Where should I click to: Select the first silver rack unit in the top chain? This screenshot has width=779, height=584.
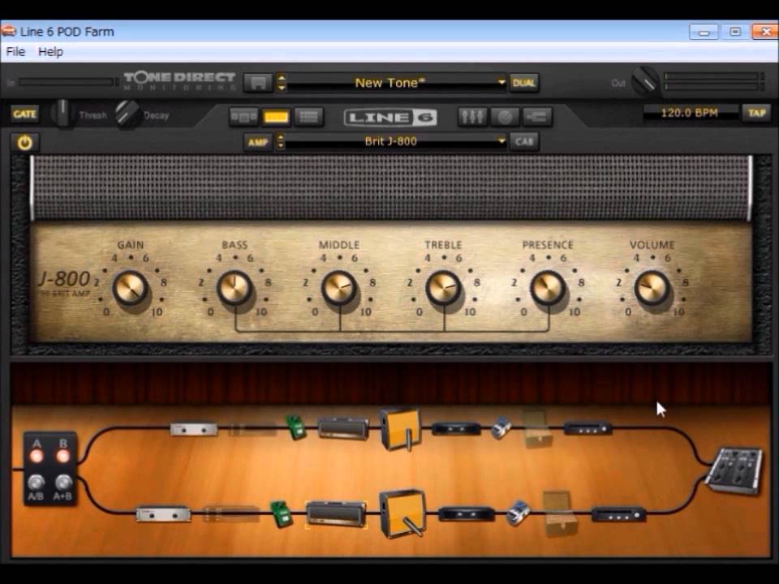pyautogui.click(x=194, y=430)
